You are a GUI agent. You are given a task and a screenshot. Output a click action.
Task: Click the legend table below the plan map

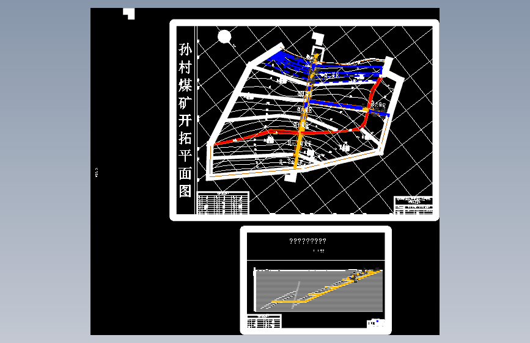pos(223,203)
